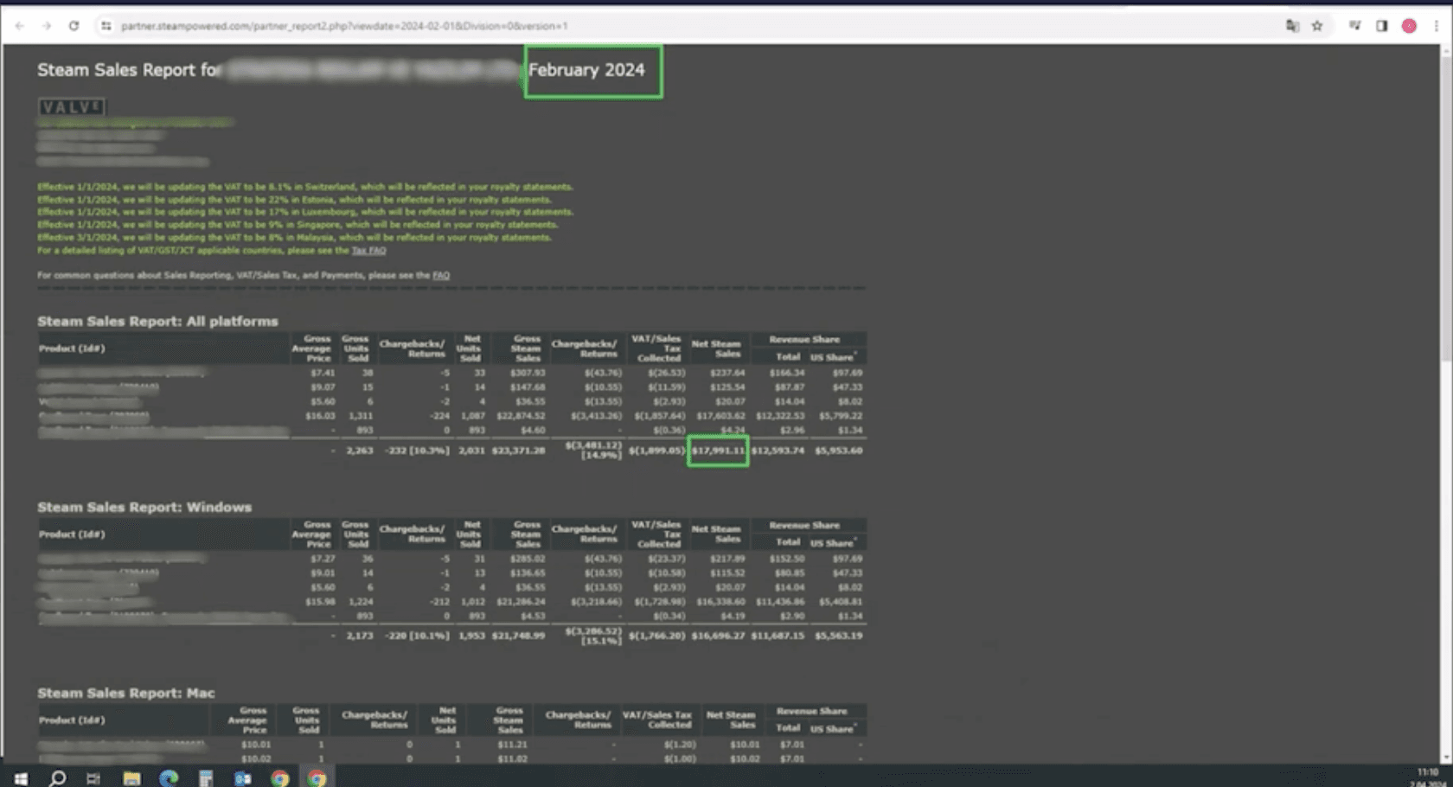This screenshot has width=1453, height=787.
Task: Select the $23,371.28 gross sales total
Action: point(519,451)
